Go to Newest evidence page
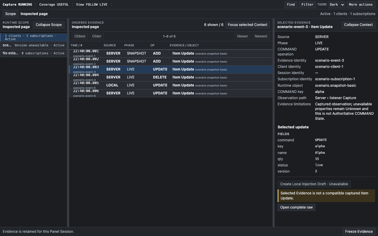This screenshot has width=378, height=236. [x=261, y=36]
